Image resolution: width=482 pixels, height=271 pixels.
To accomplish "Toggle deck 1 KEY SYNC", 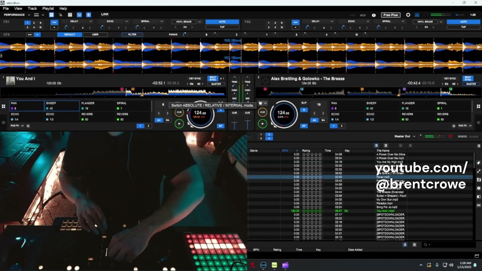I will tap(195, 79).
